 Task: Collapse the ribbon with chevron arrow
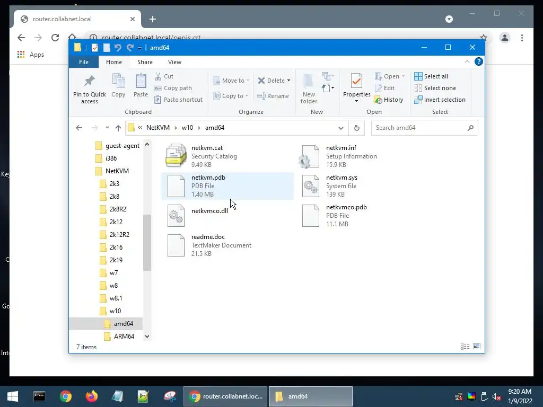(x=467, y=61)
